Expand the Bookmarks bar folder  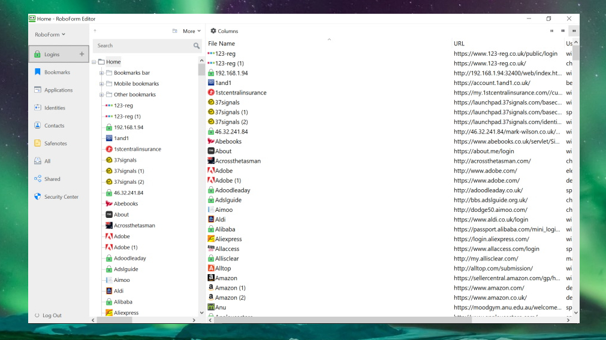tap(102, 72)
